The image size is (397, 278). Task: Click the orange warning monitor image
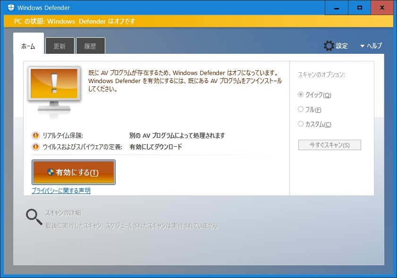pyautogui.click(x=54, y=93)
